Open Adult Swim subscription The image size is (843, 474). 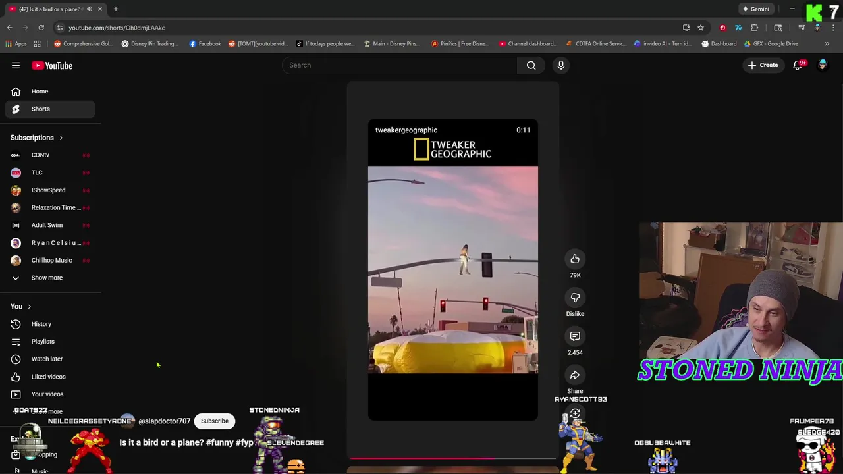pyautogui.click(x=51, y=225)
